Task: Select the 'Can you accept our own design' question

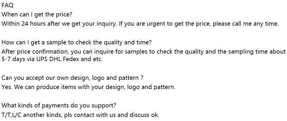Action: [x=72, y=78]
